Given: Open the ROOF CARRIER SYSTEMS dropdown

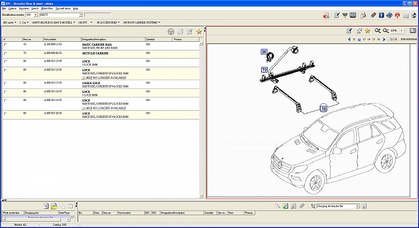Looking at the screenshot, I should click(141, 23).
